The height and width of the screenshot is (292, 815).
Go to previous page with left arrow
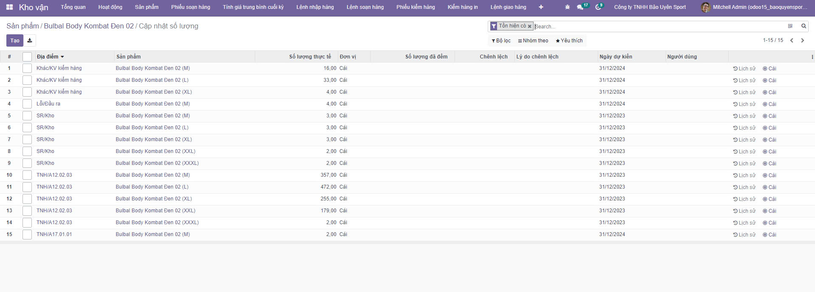792,41
